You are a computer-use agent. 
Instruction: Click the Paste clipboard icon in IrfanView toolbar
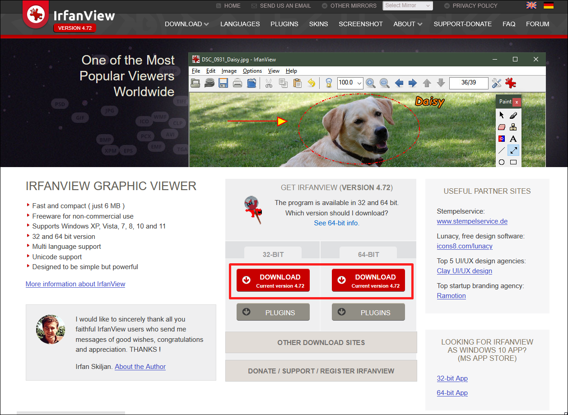(297, 83)
